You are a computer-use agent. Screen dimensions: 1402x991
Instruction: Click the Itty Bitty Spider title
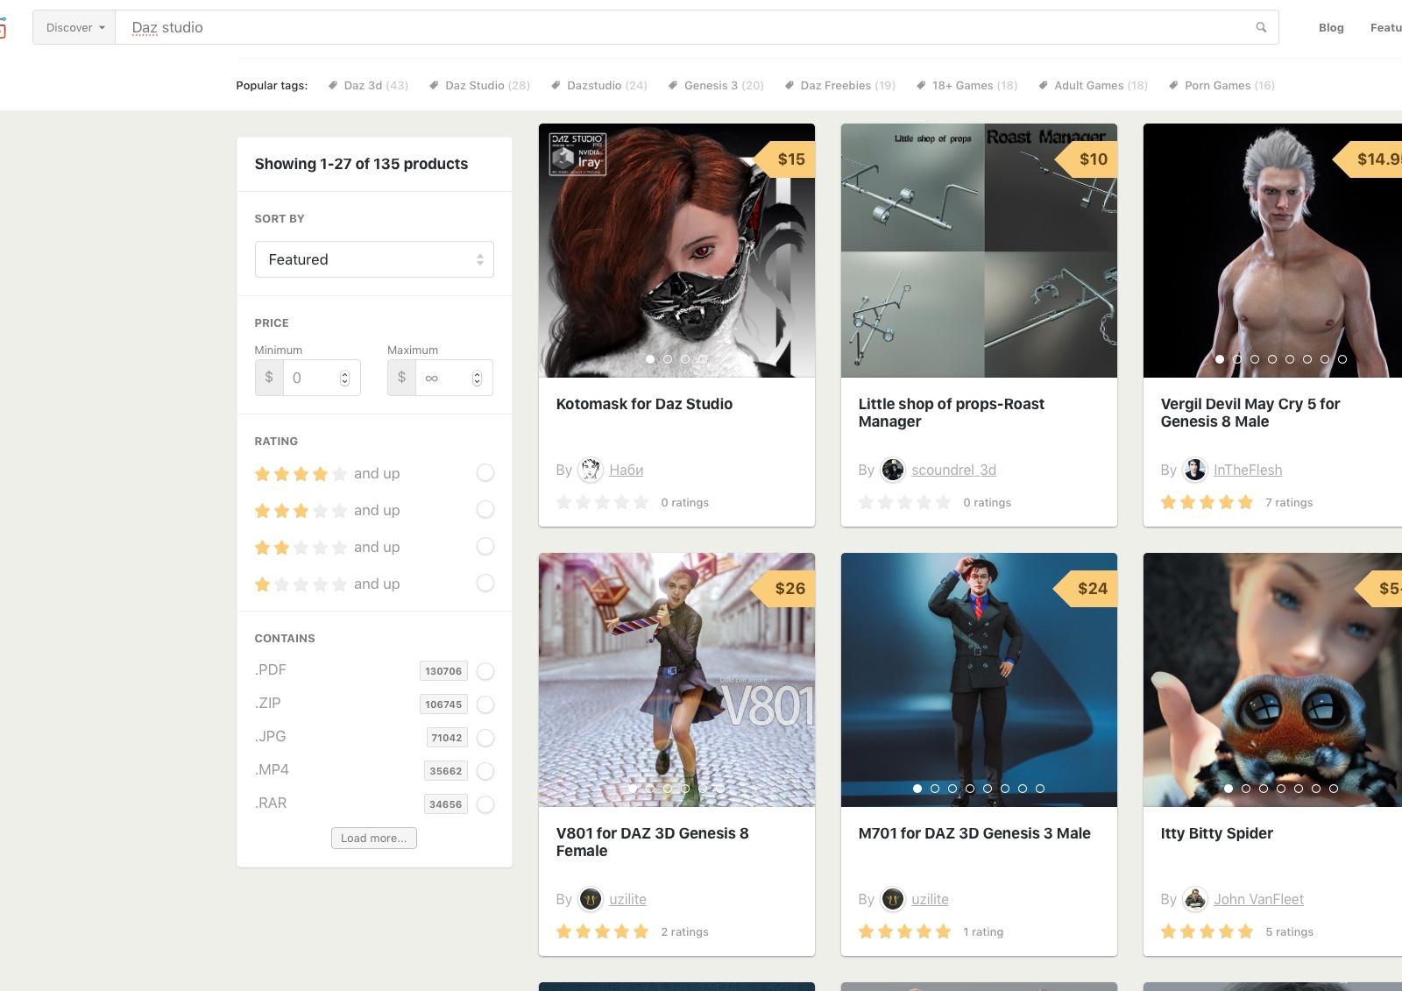[x=1217, y=833]
